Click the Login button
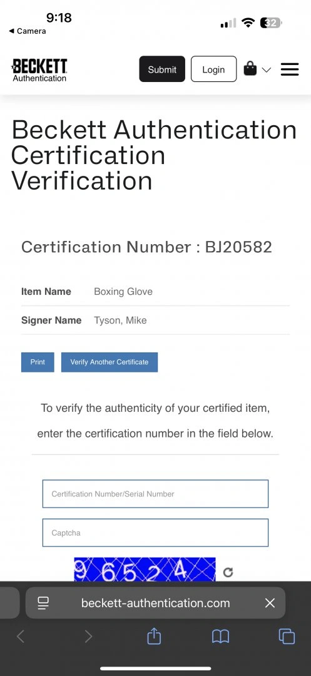The width and height of the screenshot is (311, 676). click(x=213, y=69)
